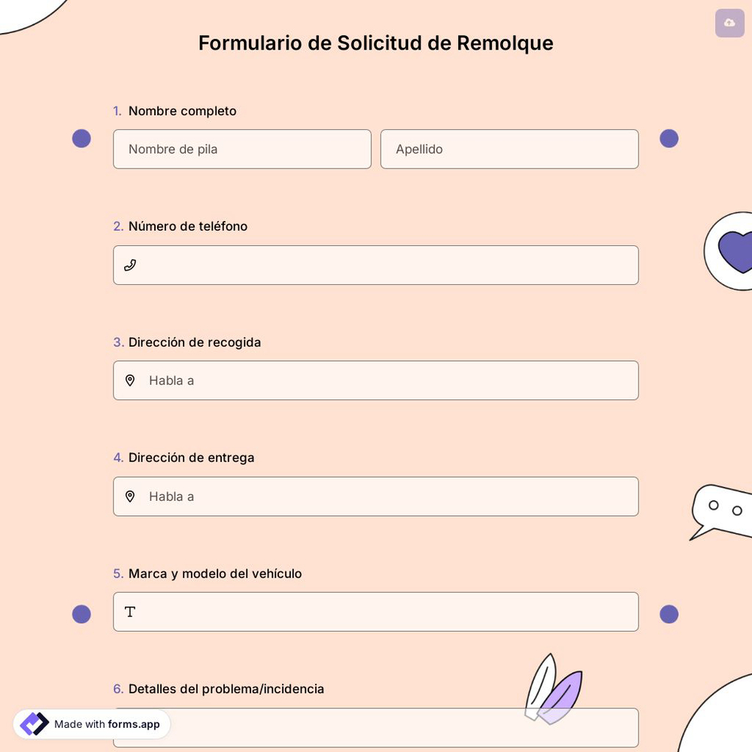The width and height of the screenshot is (752, 752).
Task: Click the rabbit ears illustration near question six
Action: tap(554, 687)
